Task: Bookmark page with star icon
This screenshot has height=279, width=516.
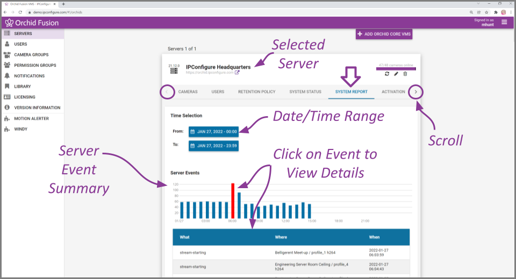Action: click(x=486, y=12)
